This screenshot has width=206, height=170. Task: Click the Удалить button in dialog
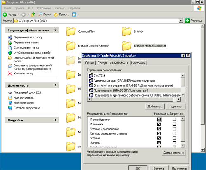(176, 106)
